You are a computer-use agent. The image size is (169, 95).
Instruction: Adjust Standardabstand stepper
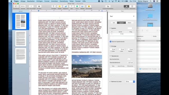134,63
